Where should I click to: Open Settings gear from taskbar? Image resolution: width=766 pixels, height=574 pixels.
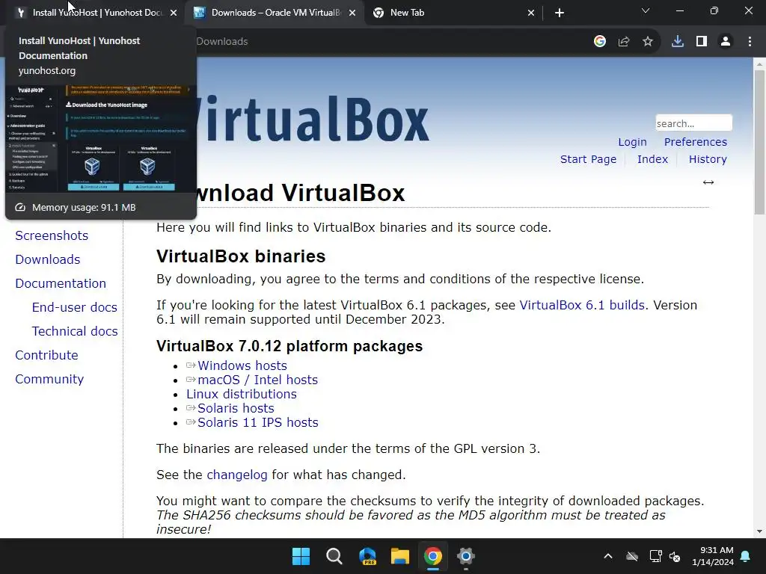click(x=465, y=556)
